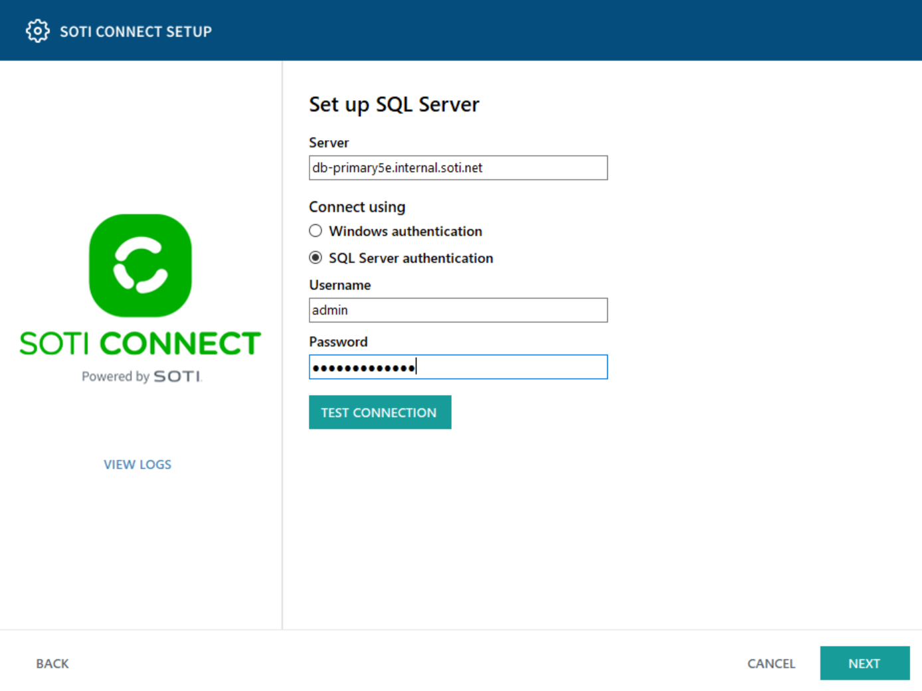Go back to the previous setup step
This screenshot has height=691, width=922.
pos(52,664)
